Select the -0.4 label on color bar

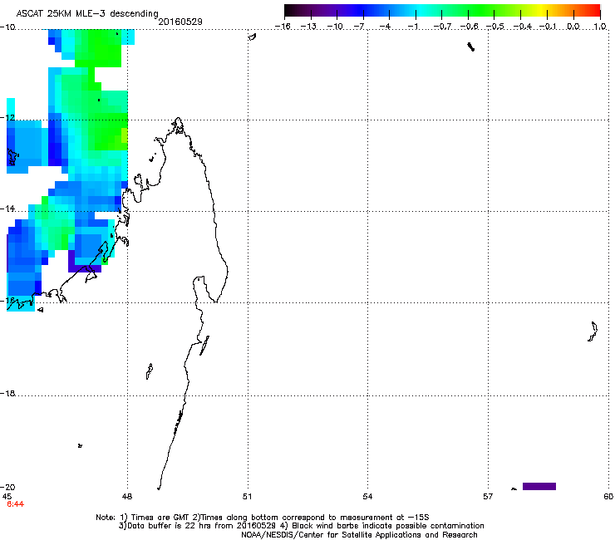click(522, 27)
